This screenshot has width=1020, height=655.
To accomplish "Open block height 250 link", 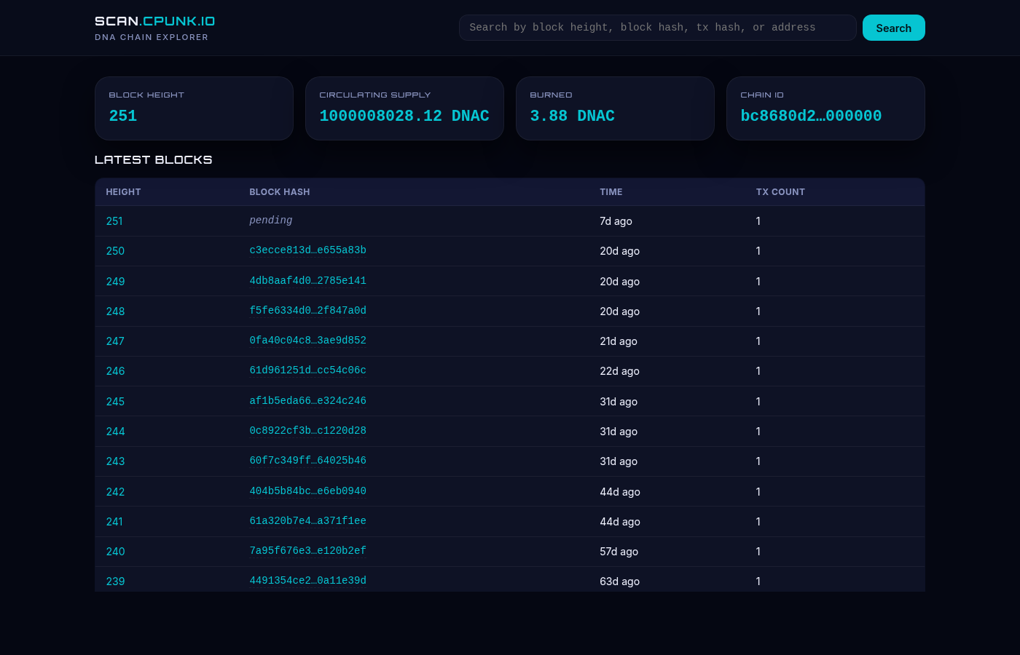I will (115, 251).
